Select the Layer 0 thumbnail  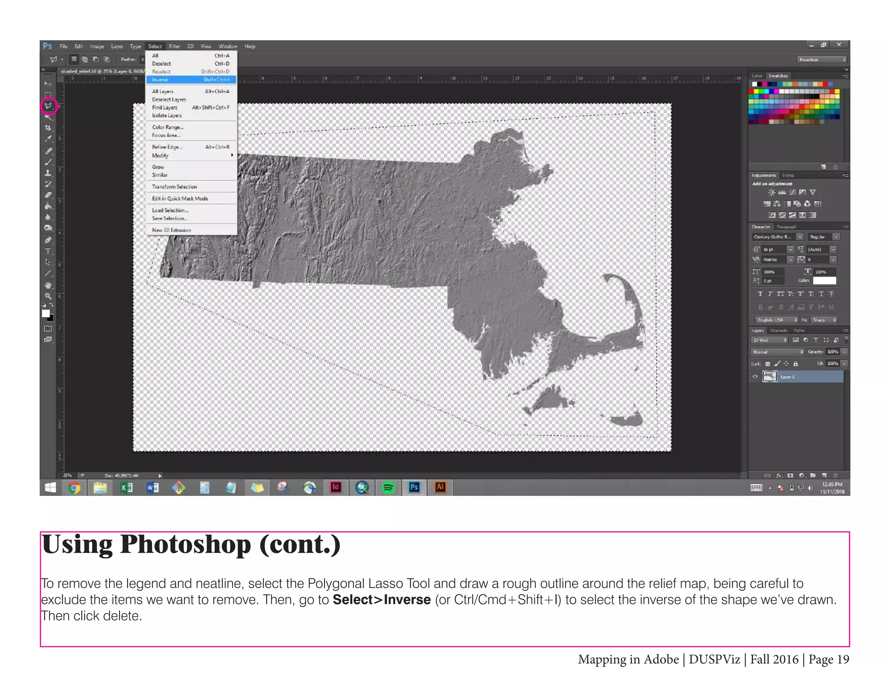(x=770, y=377)
